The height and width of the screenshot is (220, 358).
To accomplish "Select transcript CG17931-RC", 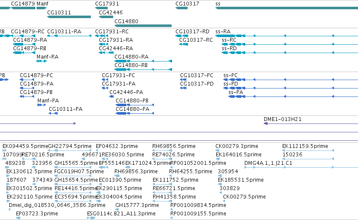I will pos(112,31).
